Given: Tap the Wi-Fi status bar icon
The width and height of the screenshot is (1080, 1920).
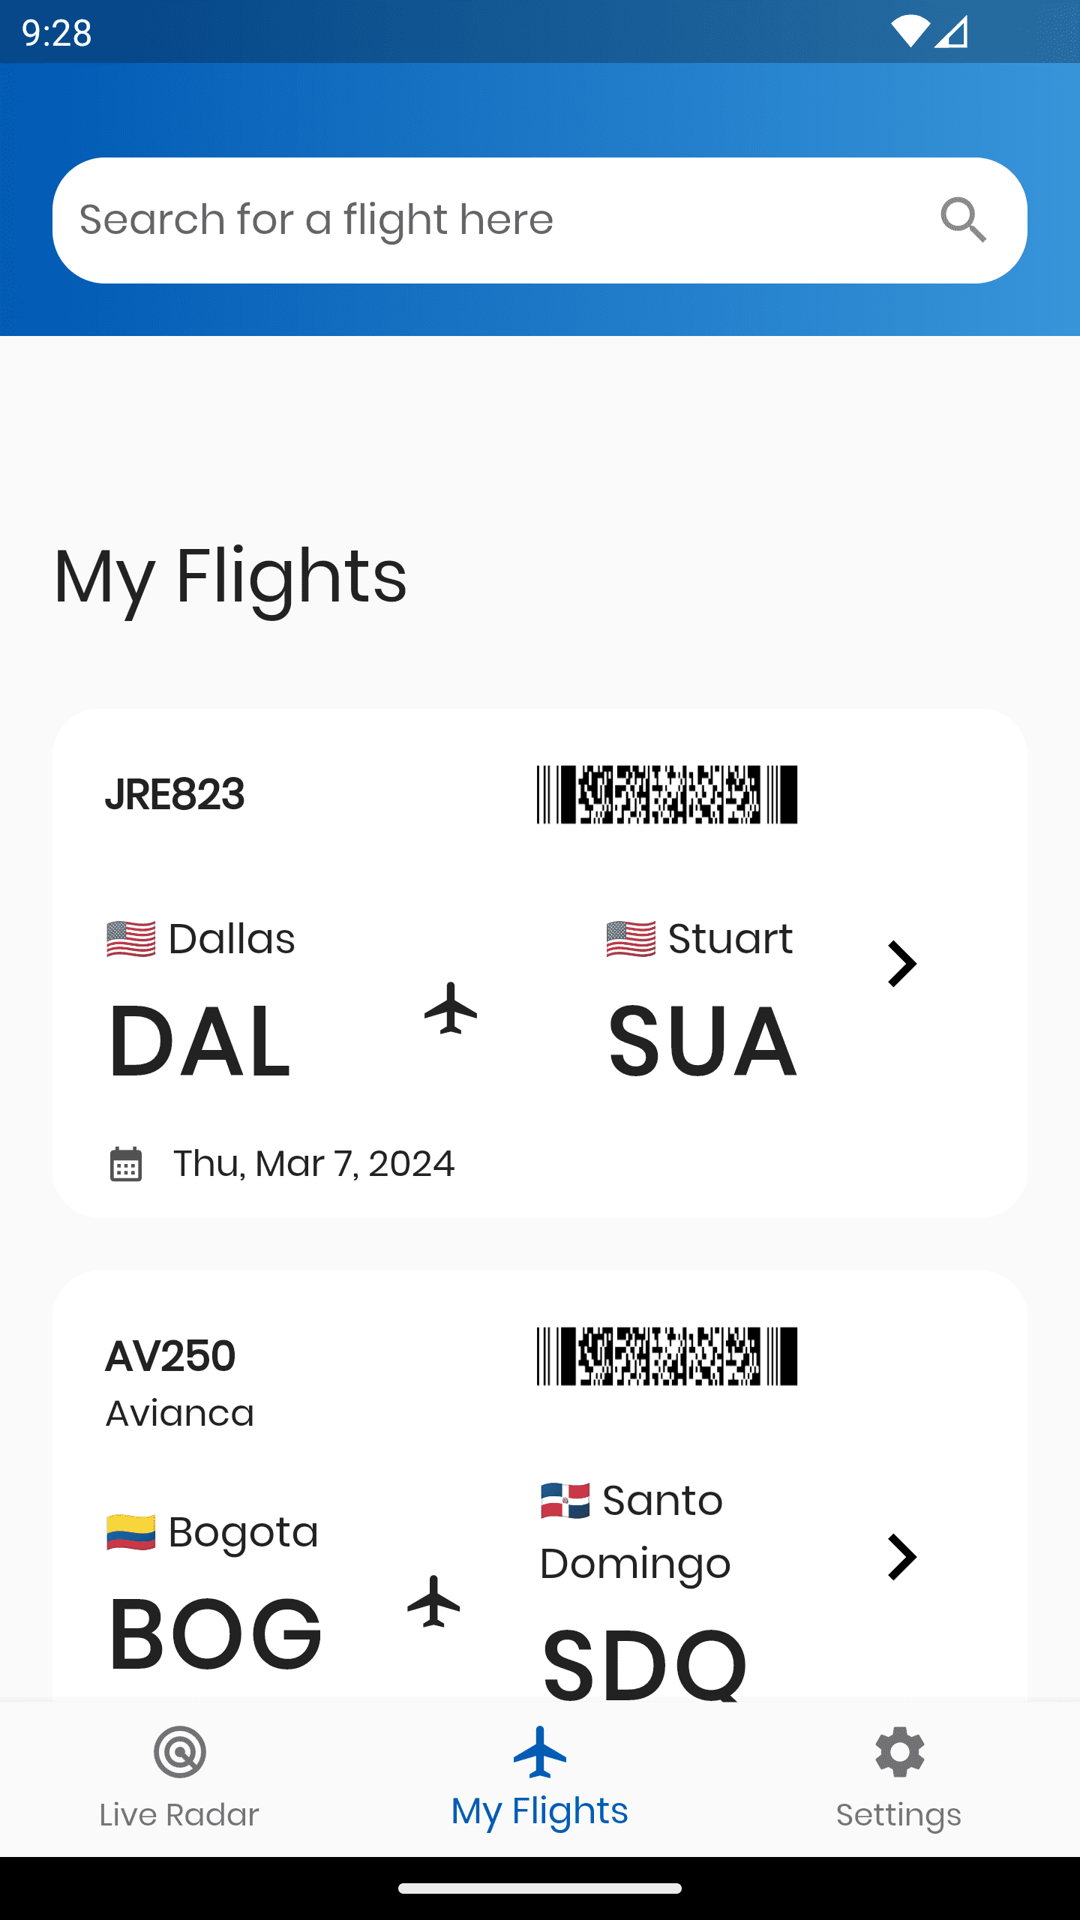Looking at the screenshot, I should click(x=910, y=31).
